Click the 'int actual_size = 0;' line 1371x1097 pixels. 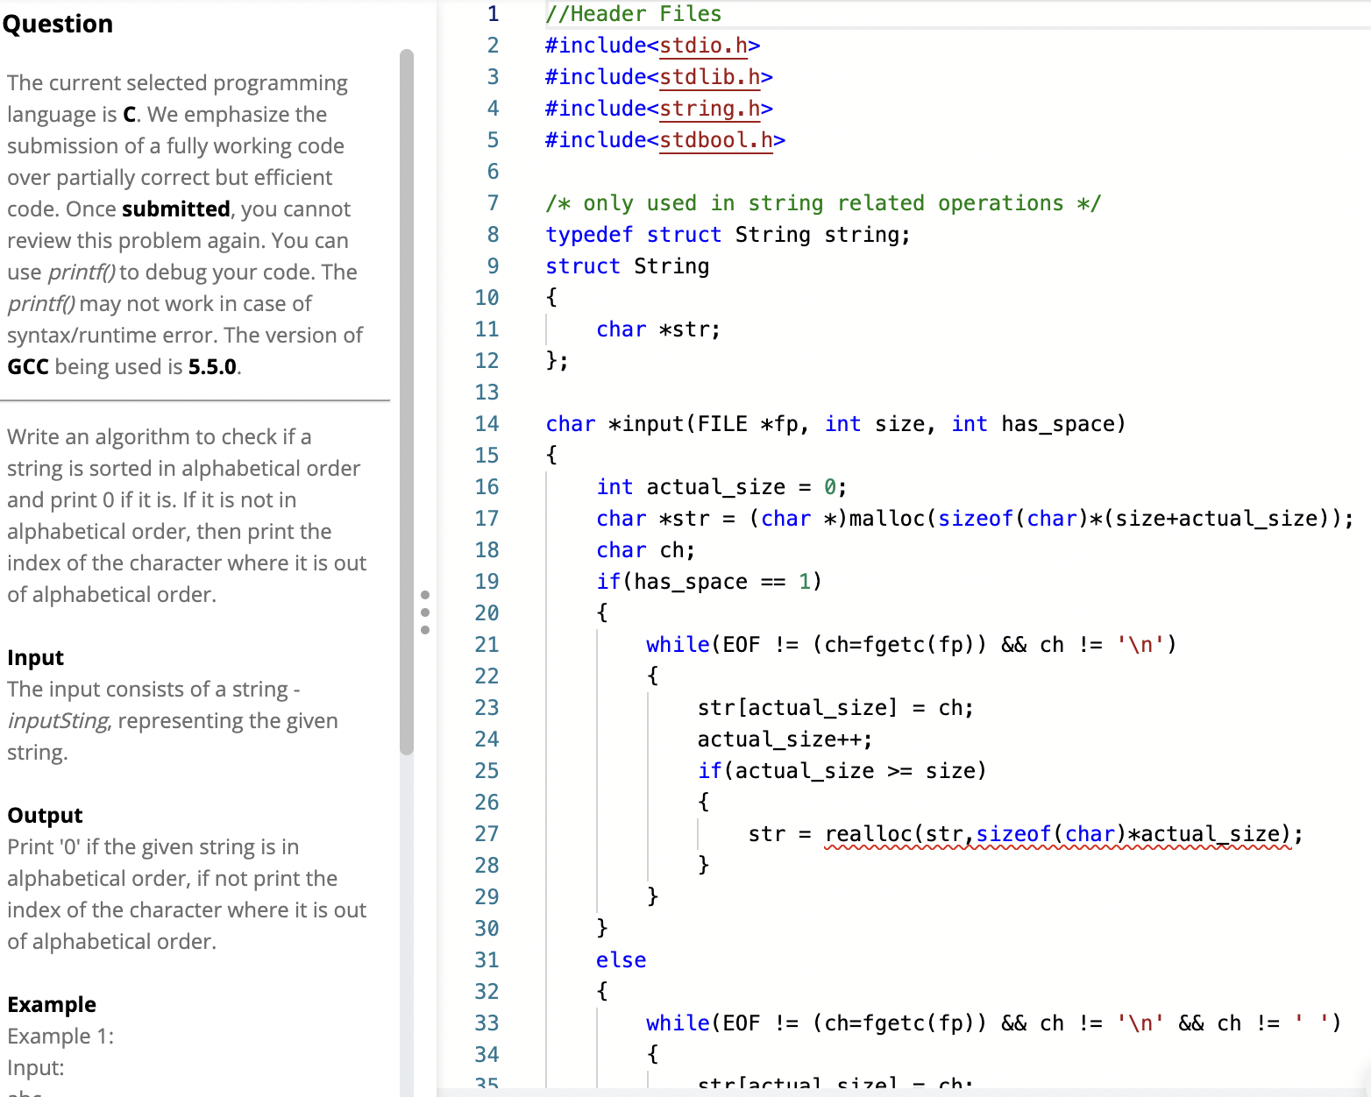(x=722, y=487)
